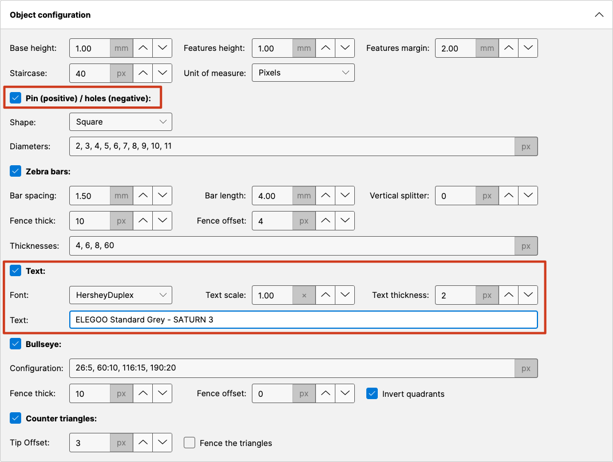Uncheck the Counter triangles checkbox

(x=15, y=419)
